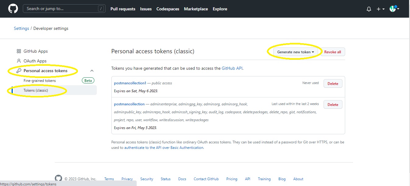Click the GitHub Apps sidebar item
410x186 pixels.
pos(36,51)
